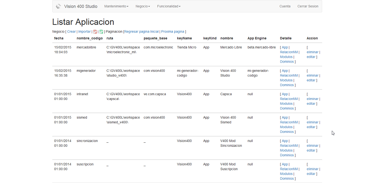This screenshot has width=374, height=183.
Task: Open the Mantenimiento dropdown menu
Action: click(116, 6)
